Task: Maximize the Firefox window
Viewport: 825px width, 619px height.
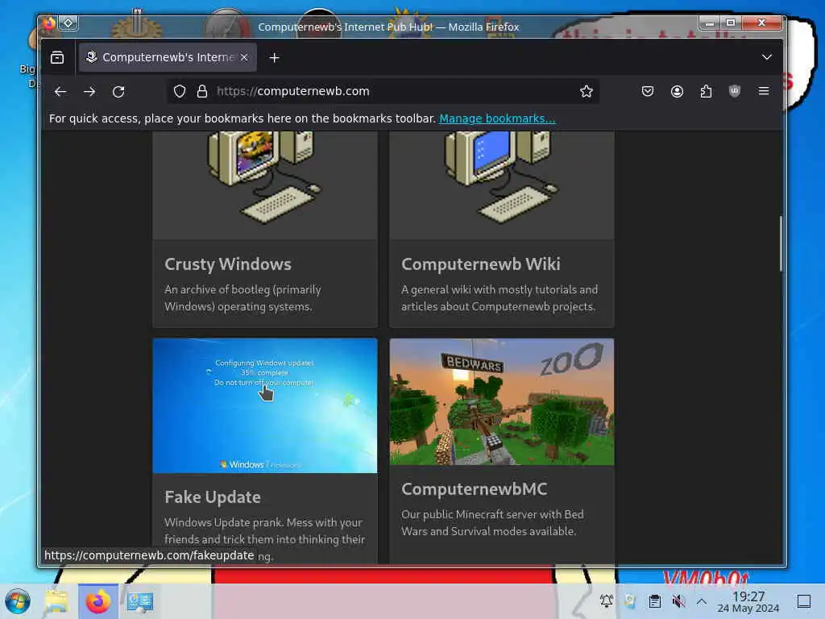Action: point(730,23)
